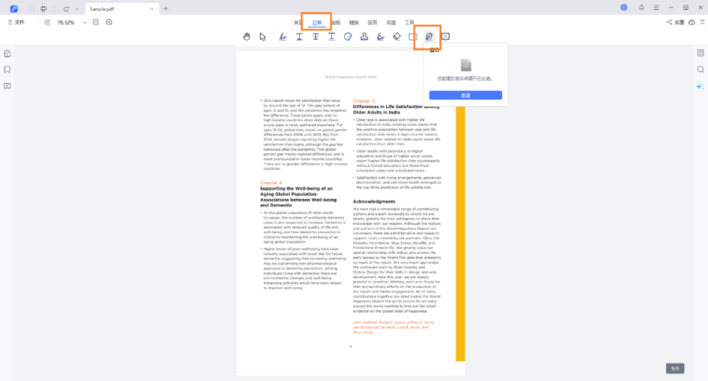
Task: Toggle the properties panel on right sidebar
Action: coord(700,53)
